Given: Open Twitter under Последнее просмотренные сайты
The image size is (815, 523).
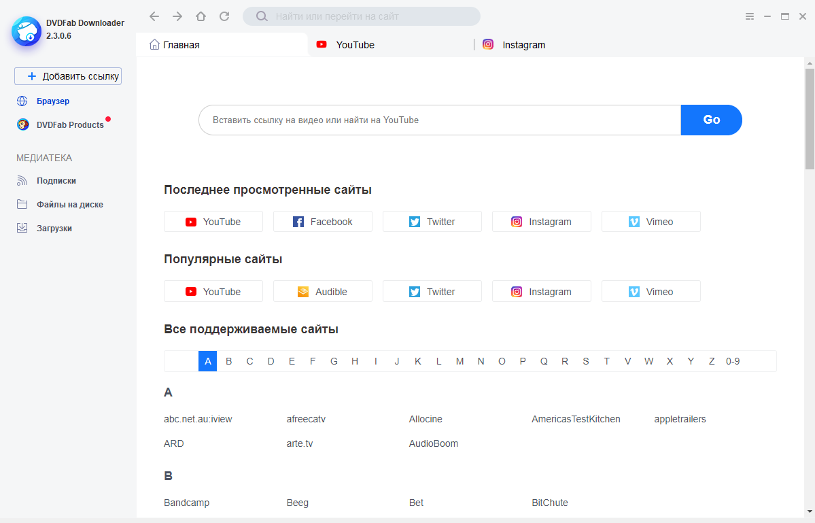Looking at the screenshot, I should [x=432, y=222].
